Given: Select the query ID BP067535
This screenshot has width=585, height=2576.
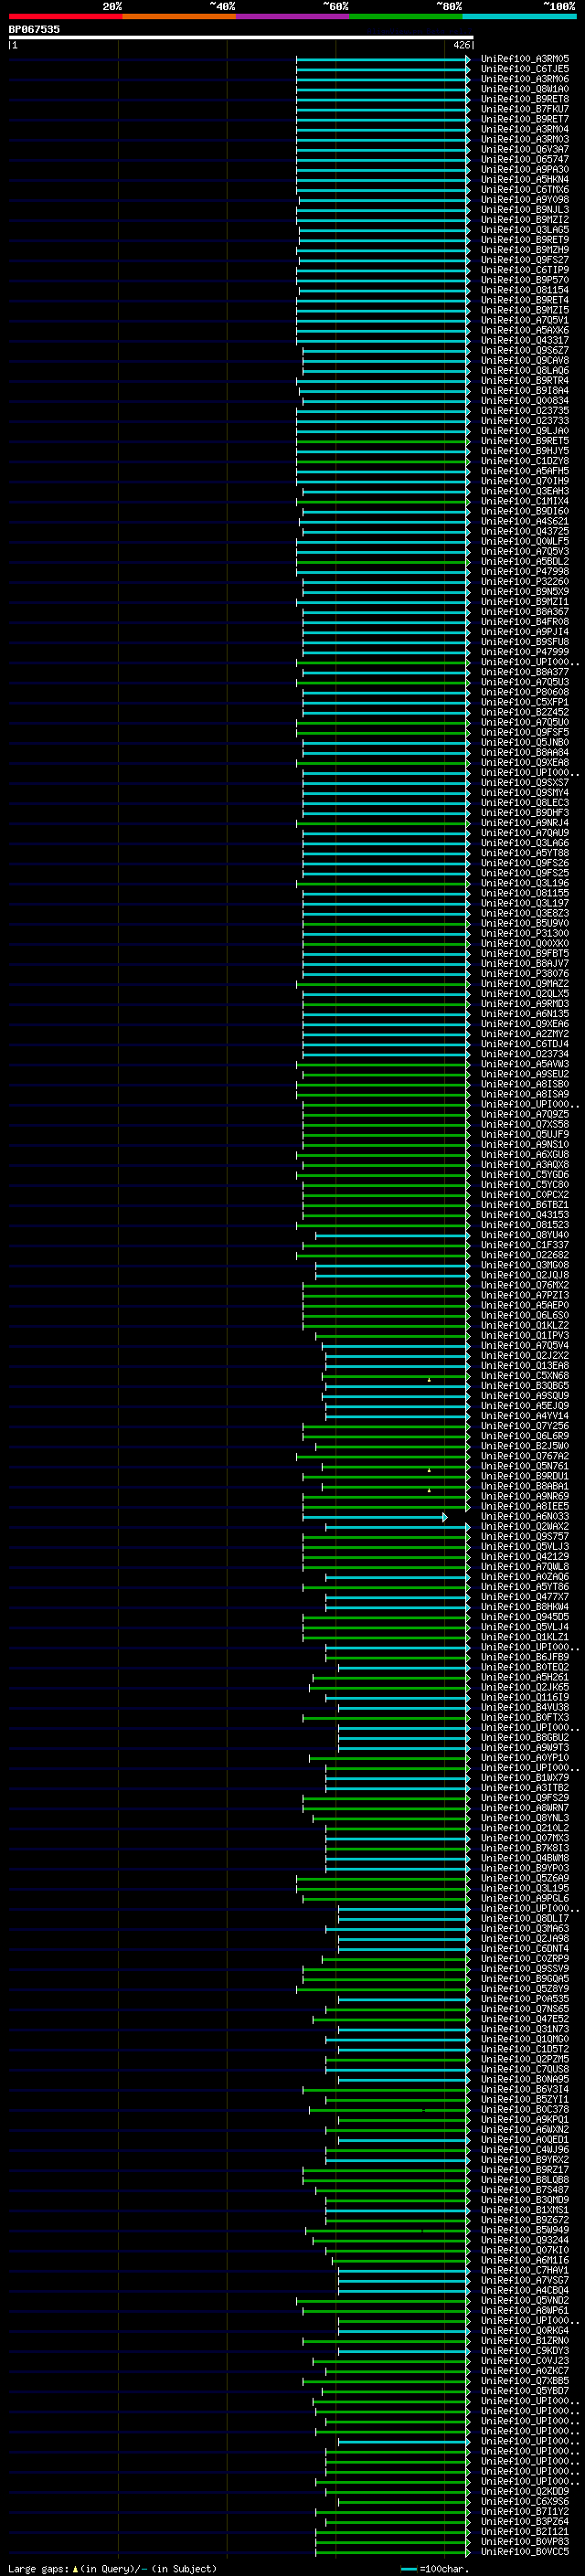Looking at the screenshot, I should click(34, 29).
